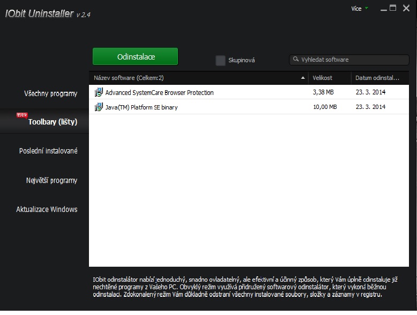Select Advanced SystemCare Browser Protection row

[249, 92]
